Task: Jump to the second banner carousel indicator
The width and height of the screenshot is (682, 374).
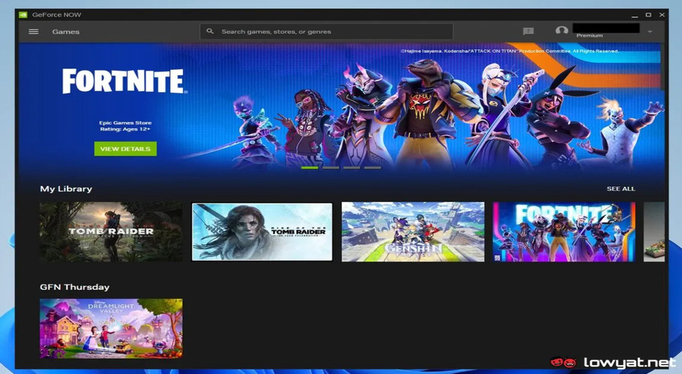Action: point(330,167)
